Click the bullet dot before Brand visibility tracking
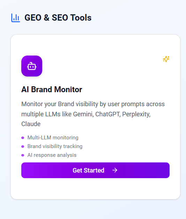The height and width of the screenshot is (219, 186). tap(23, 146)
